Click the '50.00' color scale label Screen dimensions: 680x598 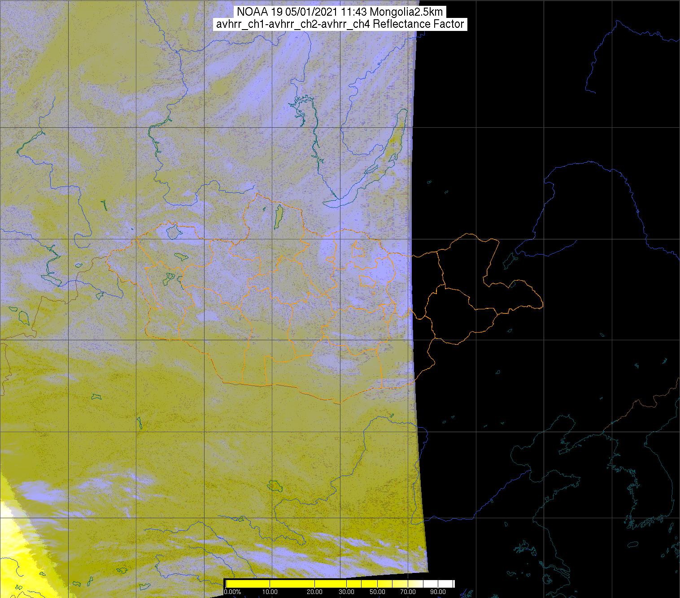378,592
